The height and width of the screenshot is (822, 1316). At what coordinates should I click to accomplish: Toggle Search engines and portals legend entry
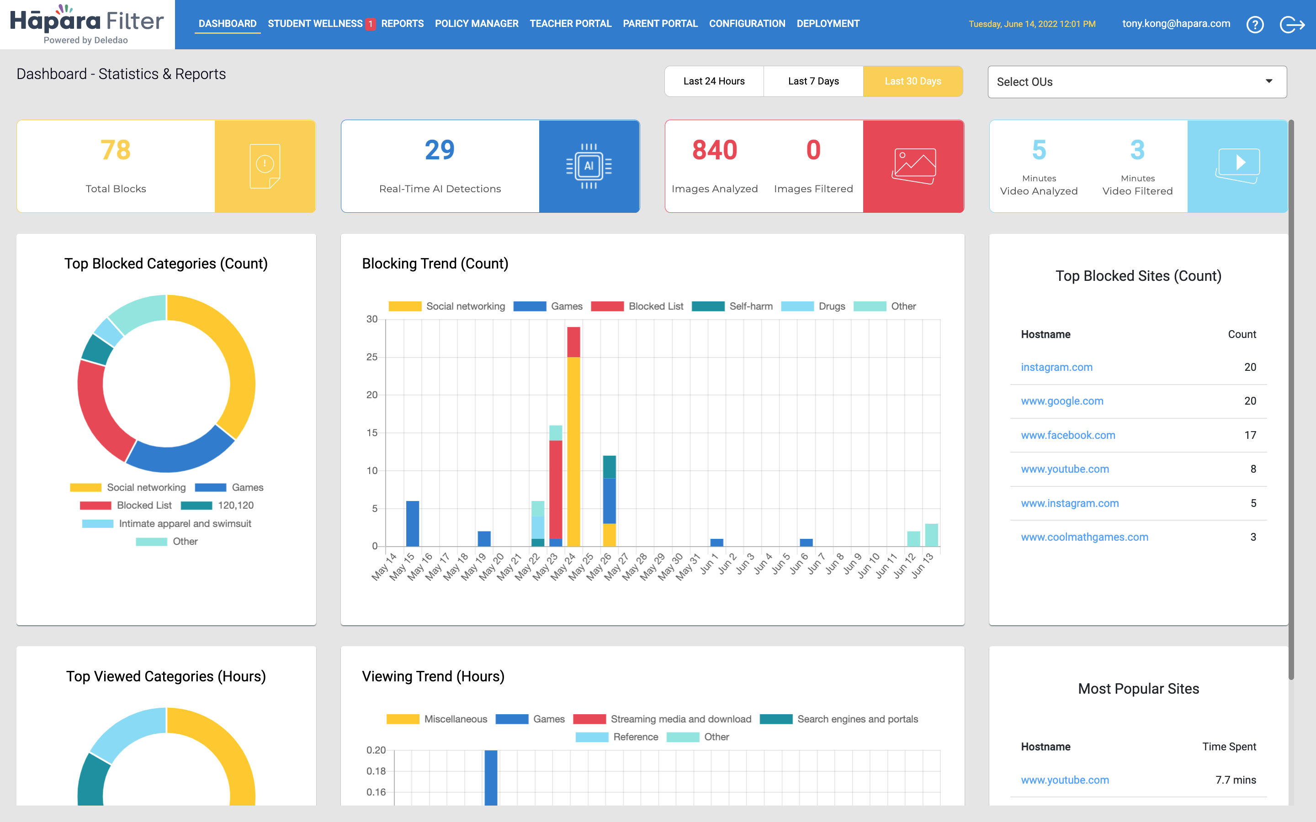tap(839, 719)
